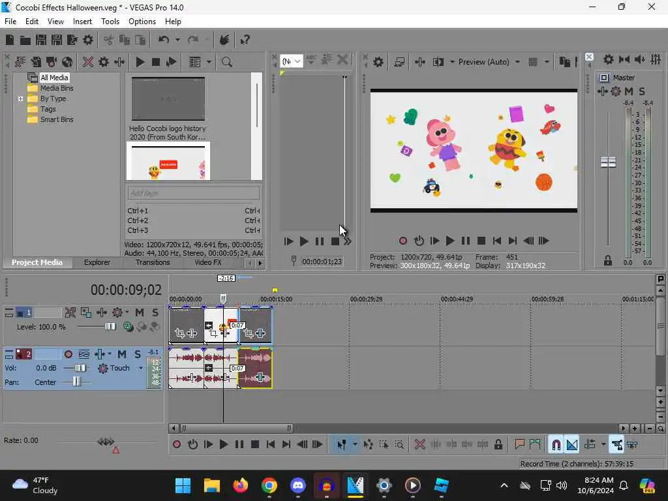This screenshot has height=501, width=668.
Task: Click the Undo arrow button
Action: (x=164, y=40)
